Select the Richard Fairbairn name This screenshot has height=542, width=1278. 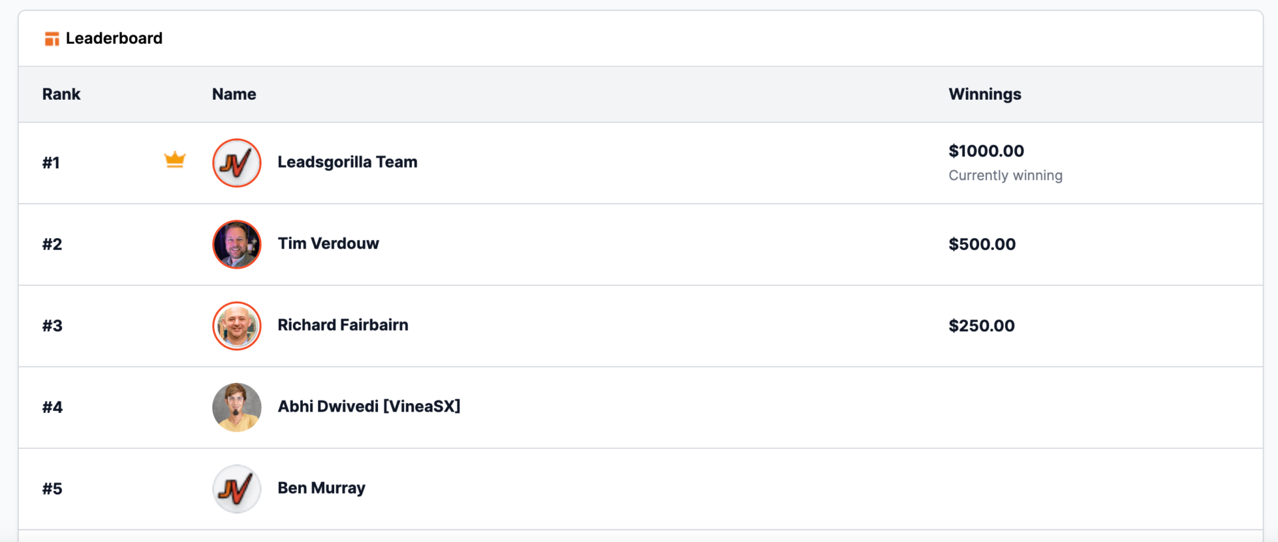[343, 325]
